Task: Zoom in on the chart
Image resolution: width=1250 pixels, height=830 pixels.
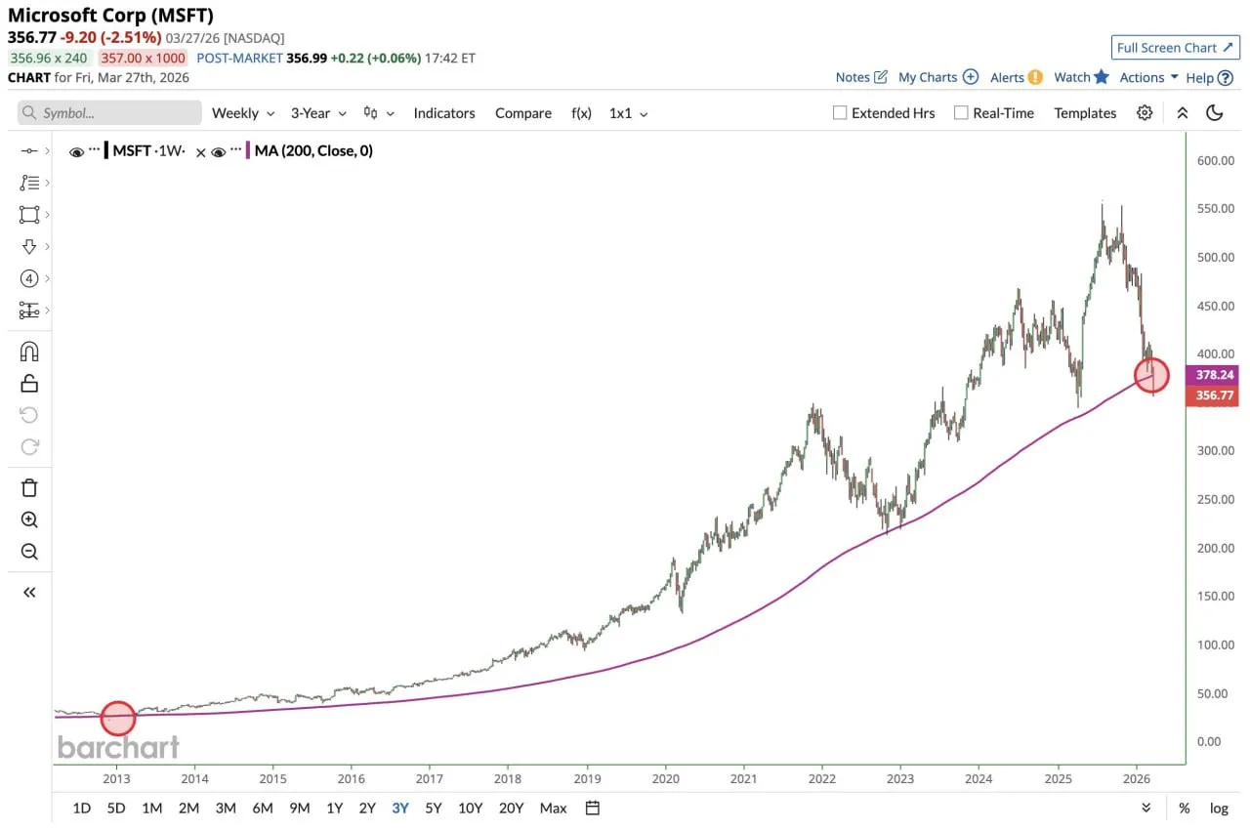Action: [29, 519]
